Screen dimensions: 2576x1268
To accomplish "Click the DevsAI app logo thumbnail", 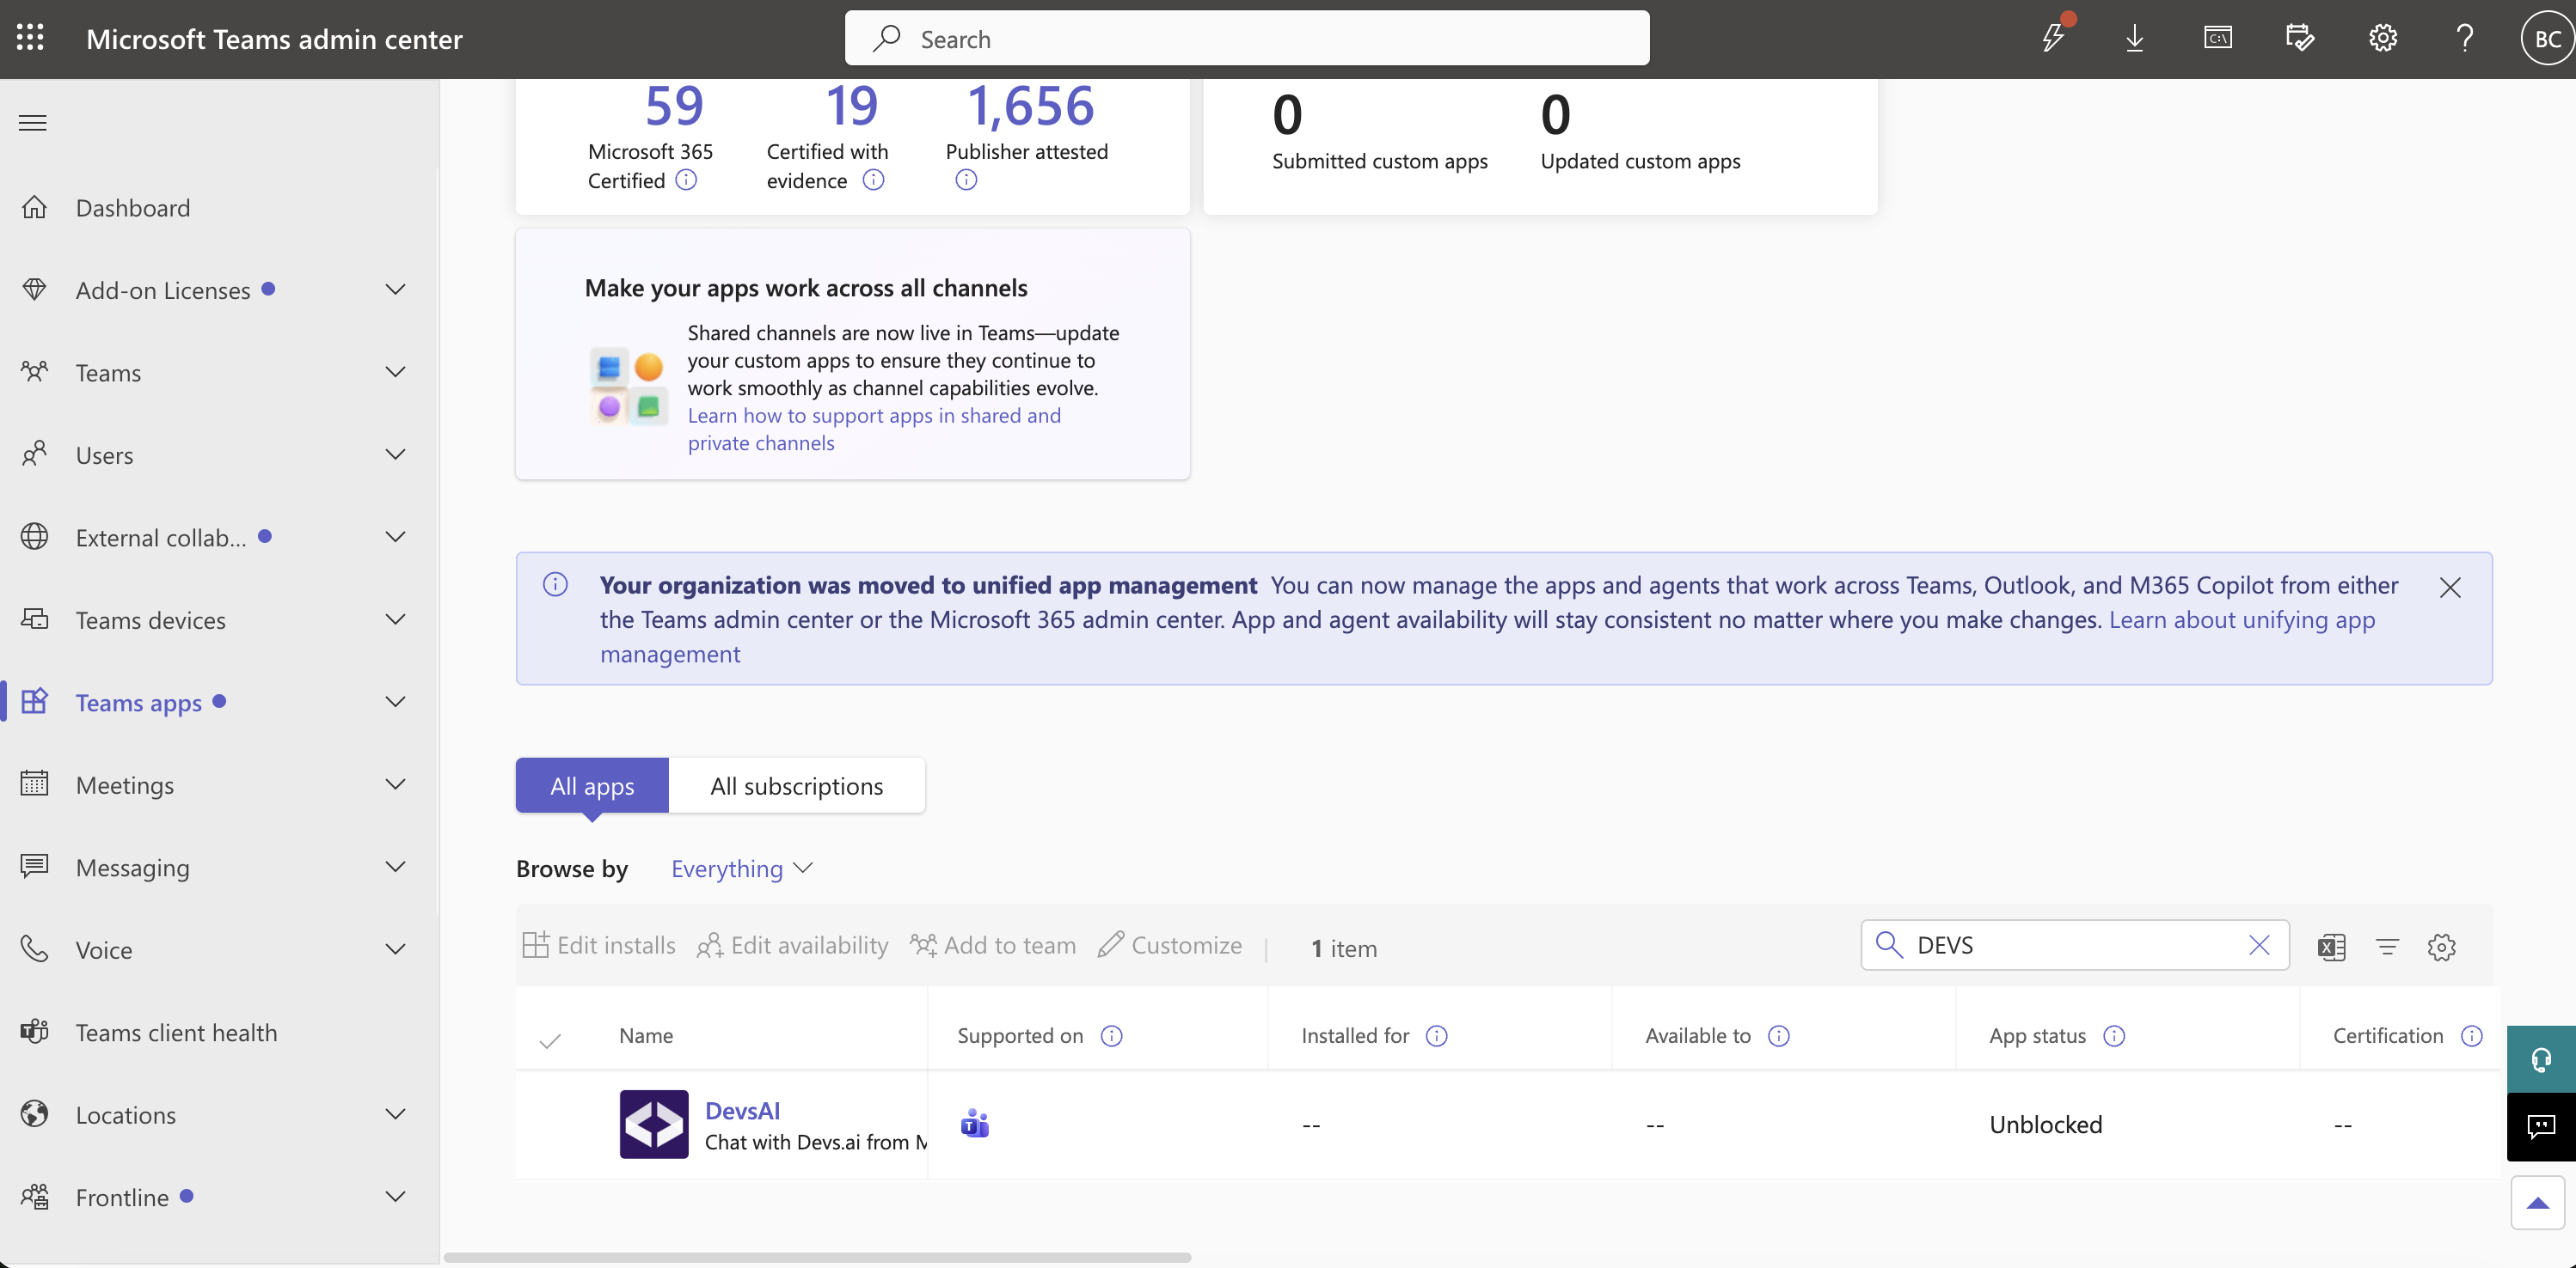I will click(654, 1125).
